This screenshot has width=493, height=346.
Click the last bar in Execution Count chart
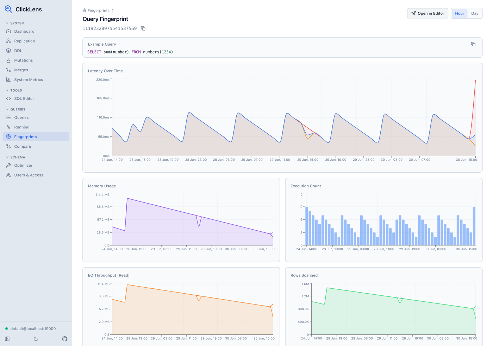pyautogui.click(x=474, y=226)
